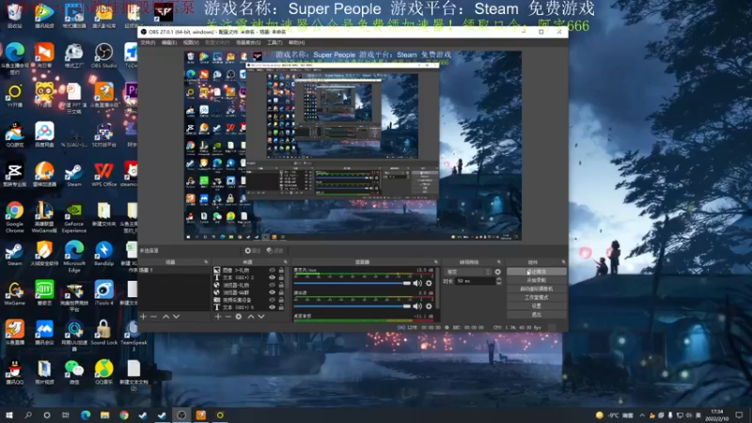
Task: Open GeForce Experience desktop icon
Action: [x=74, y=217]
